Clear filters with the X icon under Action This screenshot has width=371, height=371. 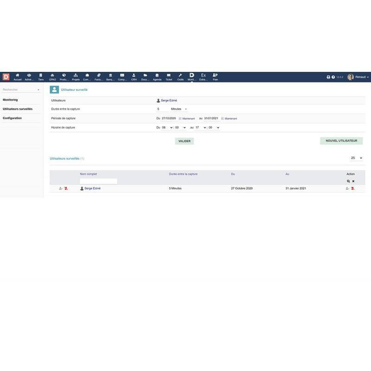pyautogui.click(x=353, y=181)
